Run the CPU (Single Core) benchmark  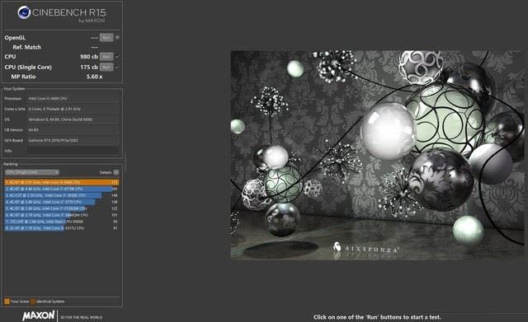106,67
